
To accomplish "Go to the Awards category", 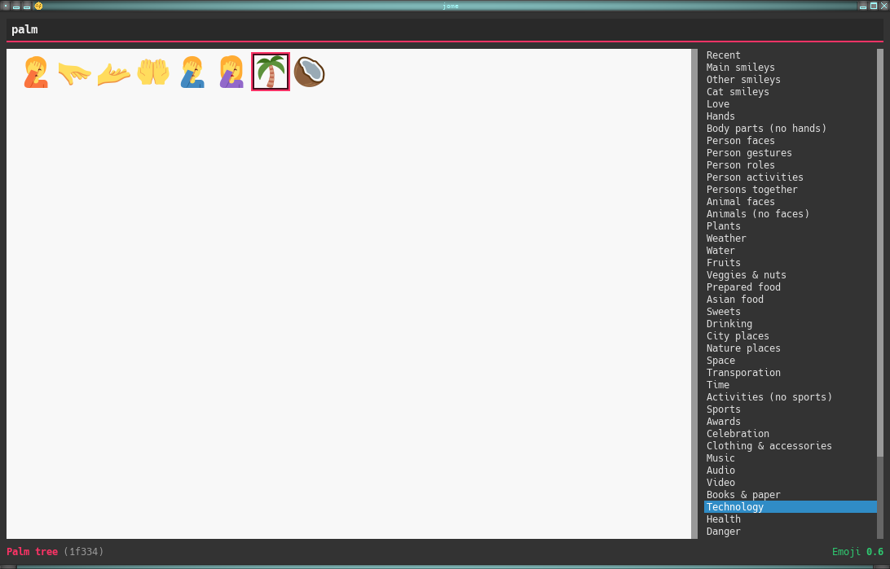I will (790, 421).
